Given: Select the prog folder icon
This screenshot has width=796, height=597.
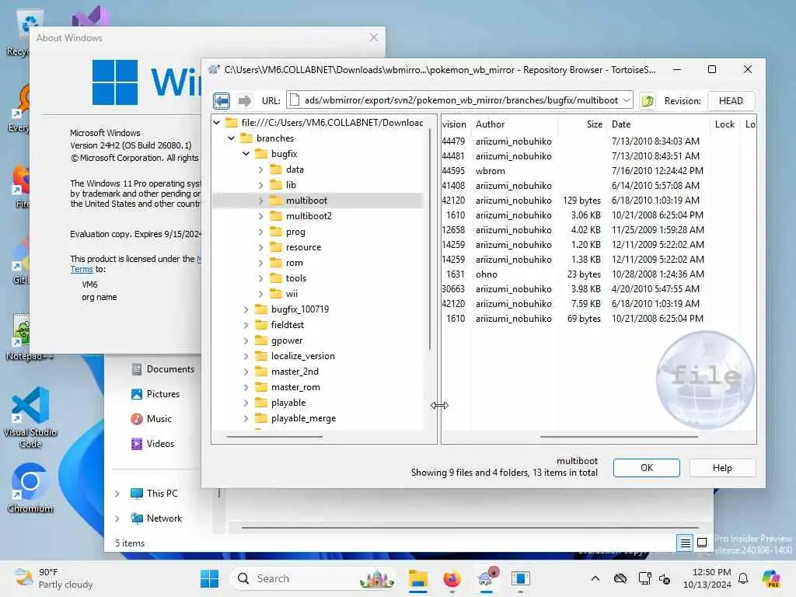Looking at the screenshot, I should pos(276,232).
